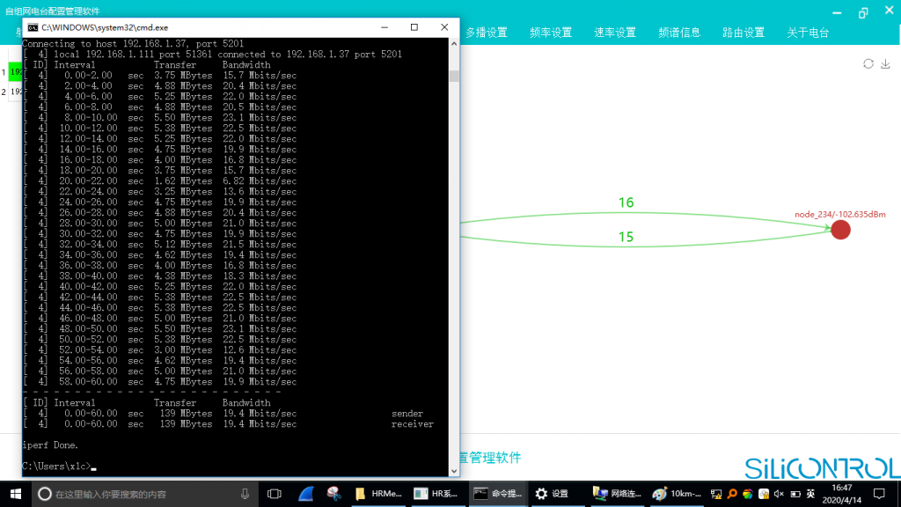Screen dimensions: 901x507
Task: Click the cmd window scrollbar up arrow
Action: (454, 44)
